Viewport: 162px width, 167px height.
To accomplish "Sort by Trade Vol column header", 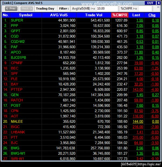I will click(x=94, y=15).
